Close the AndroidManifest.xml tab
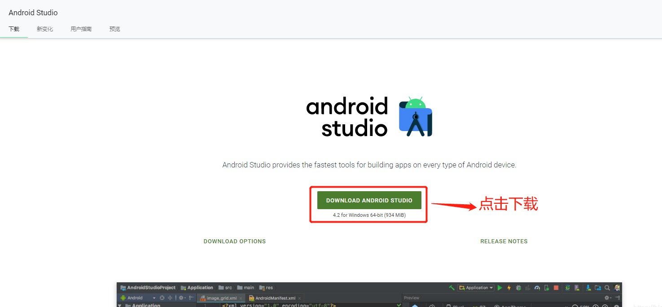 [299, 298]
